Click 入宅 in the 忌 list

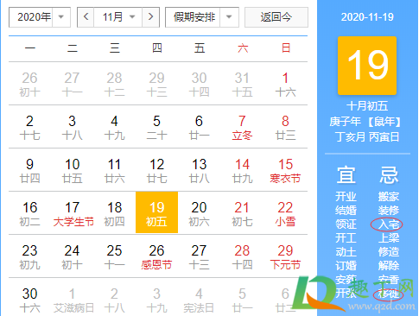click(x=389, y=224)
